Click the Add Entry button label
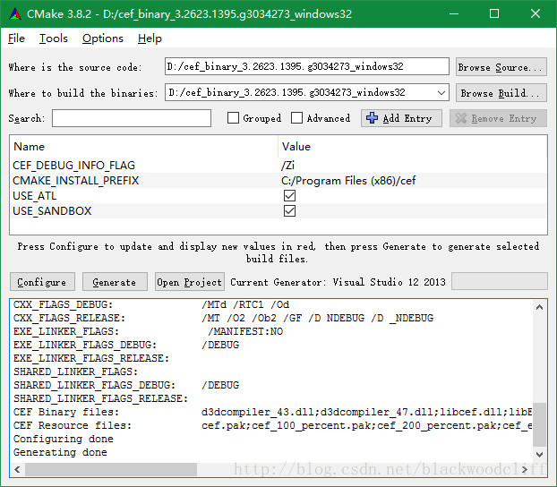The width and height of the screenshot is (557, 487). (x=407, y=118)
